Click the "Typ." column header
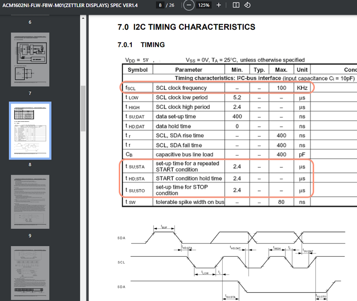The image size is (357, 301). [259, 70]
